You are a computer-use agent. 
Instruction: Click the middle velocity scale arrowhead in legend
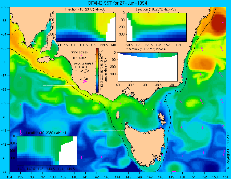click(x=82, y=71)
